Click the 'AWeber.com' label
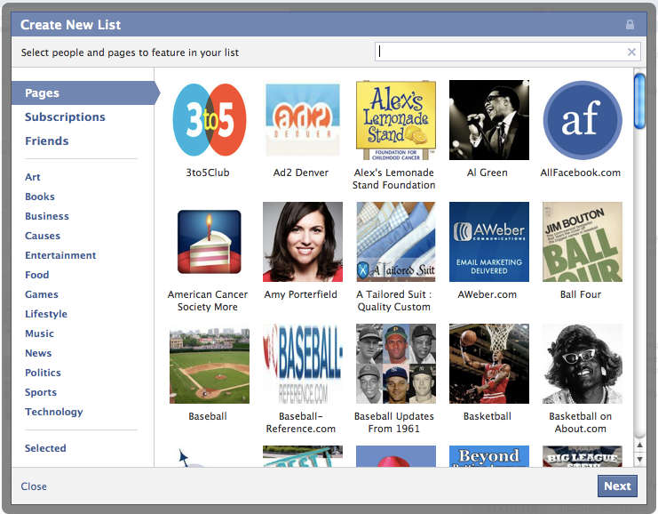The width and height of the screenshot is (658, 514). [x=488, y=294]
